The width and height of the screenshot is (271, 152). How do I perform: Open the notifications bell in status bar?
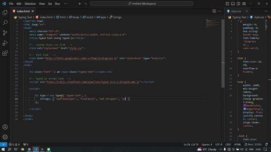click(266, 144)
